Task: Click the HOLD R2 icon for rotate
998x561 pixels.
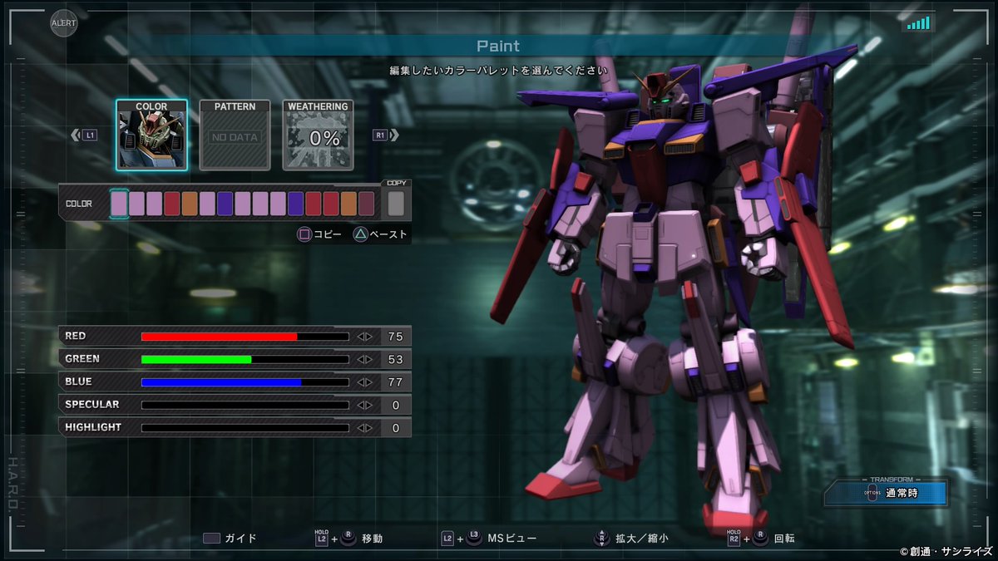Action: 734,538
